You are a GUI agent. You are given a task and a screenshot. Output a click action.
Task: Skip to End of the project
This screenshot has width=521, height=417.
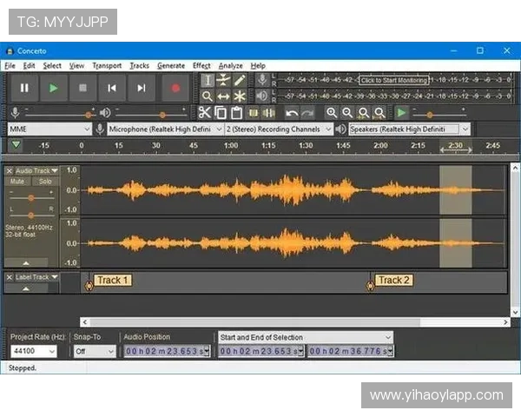pyautogui.click(x=141, y=88)
